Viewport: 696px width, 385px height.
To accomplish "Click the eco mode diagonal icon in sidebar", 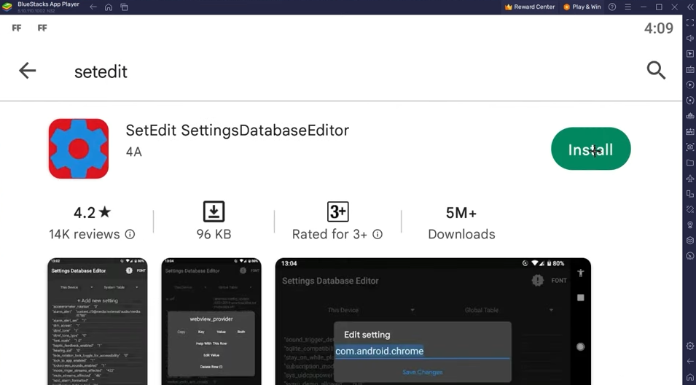I will [x=689, y=209].
